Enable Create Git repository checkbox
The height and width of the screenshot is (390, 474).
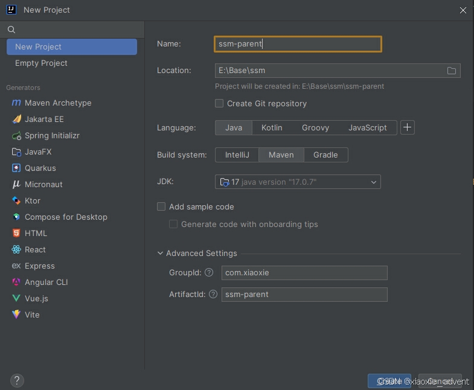[219, 103]
